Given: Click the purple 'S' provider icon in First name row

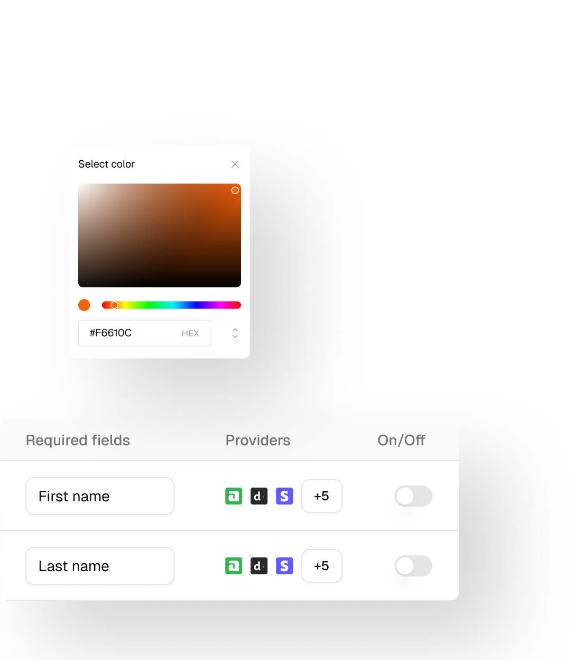Looking at the screenshot, I should [x=284, y=496].
